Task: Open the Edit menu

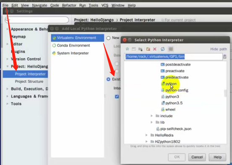Action: (x=15, y=5)
